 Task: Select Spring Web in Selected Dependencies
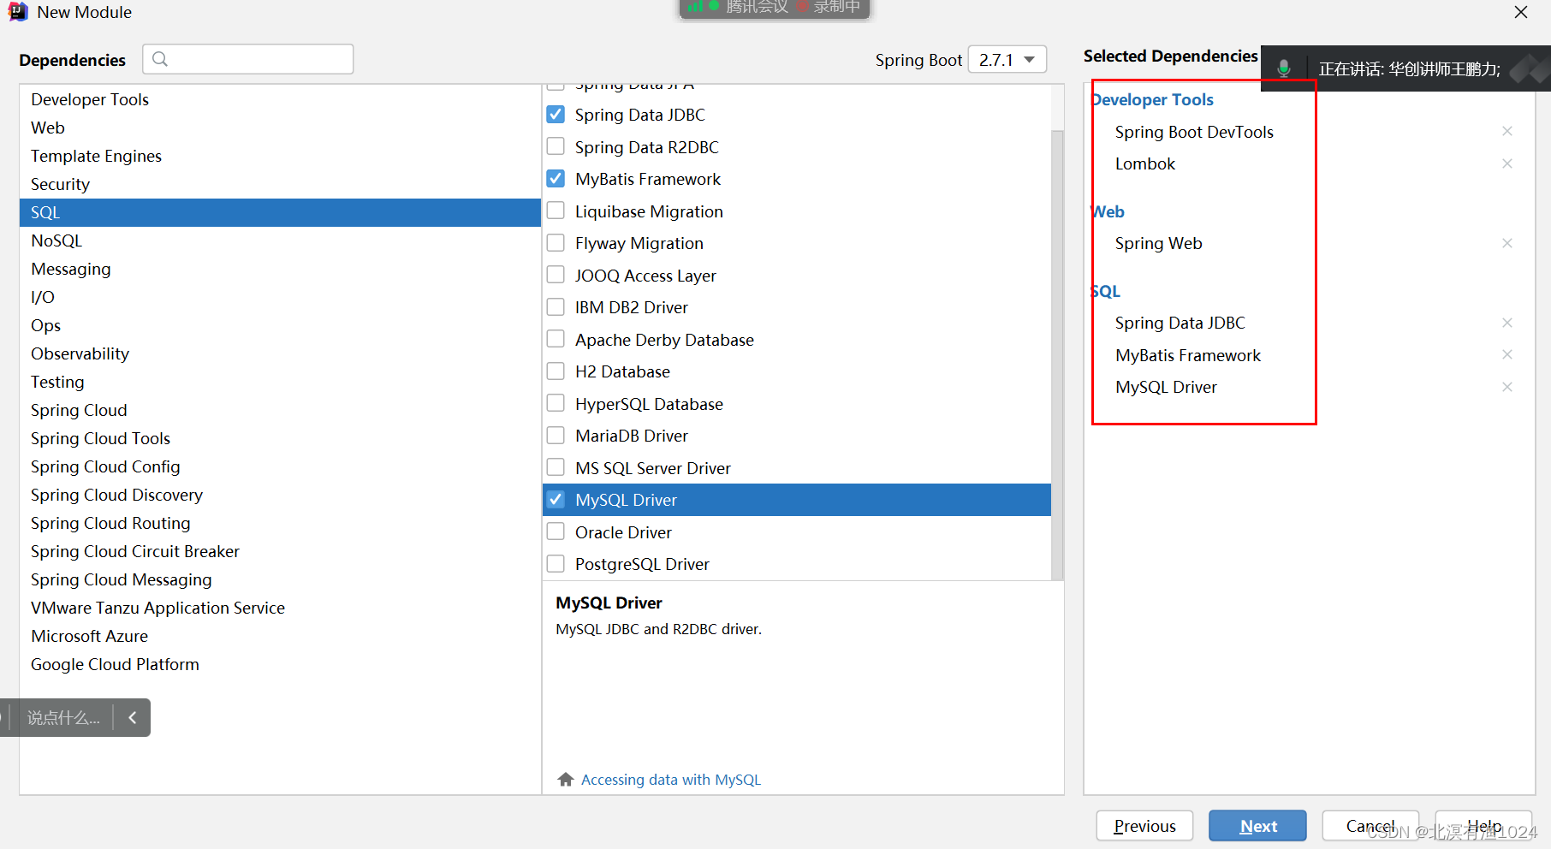pyautogui.click(x=1158, y=243)
